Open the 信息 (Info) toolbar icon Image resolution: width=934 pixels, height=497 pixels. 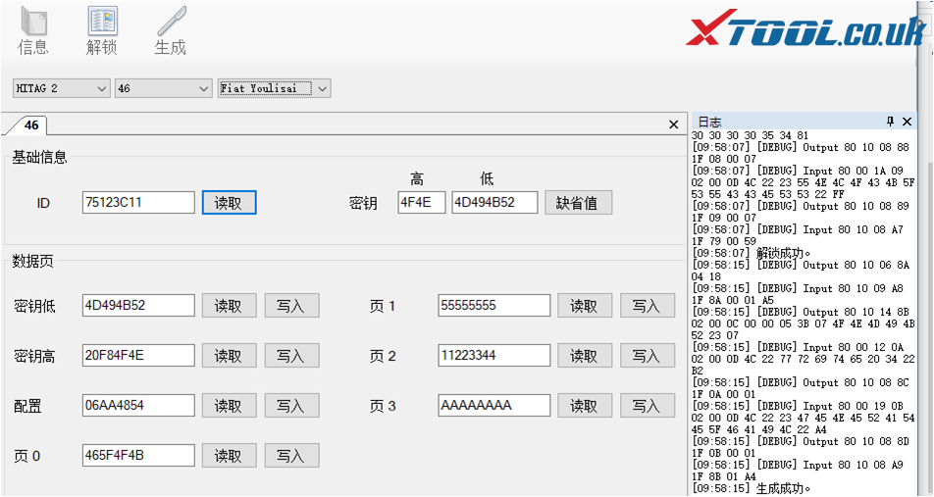(32, 31)
